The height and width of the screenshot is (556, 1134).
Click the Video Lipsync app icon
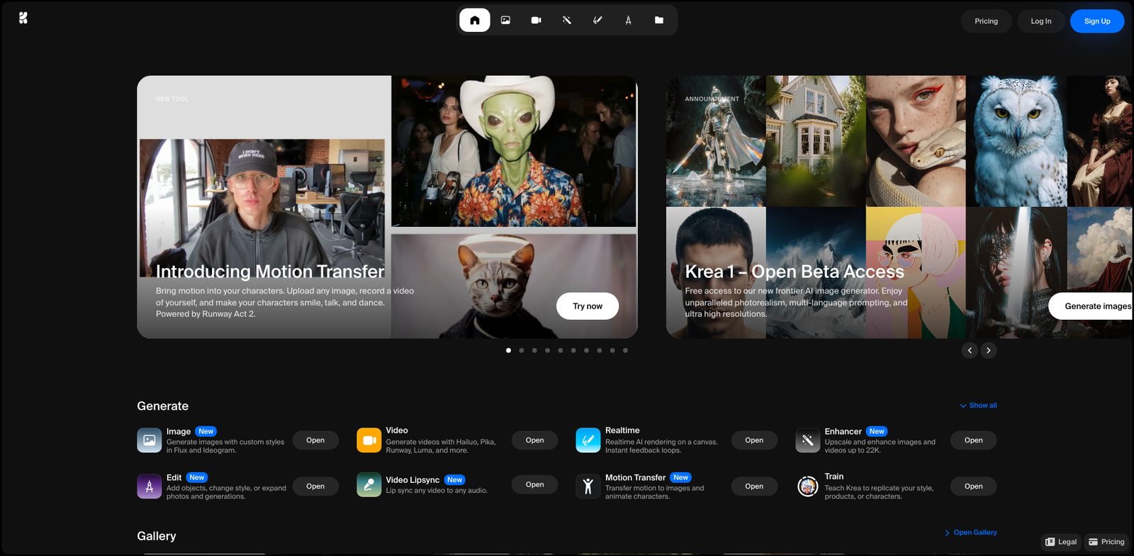click(369, 485)
